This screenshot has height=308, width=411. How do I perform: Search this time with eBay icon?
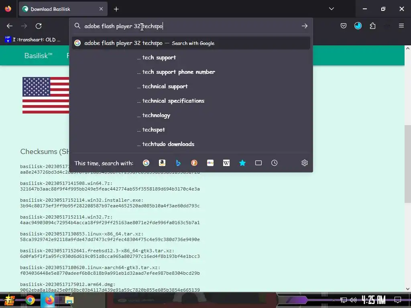coord(210,163)
